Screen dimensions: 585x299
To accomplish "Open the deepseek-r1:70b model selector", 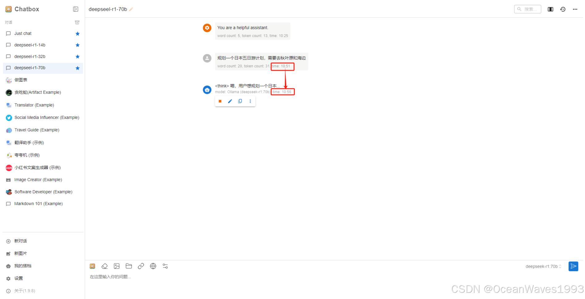I will click(x=543, y=267).
